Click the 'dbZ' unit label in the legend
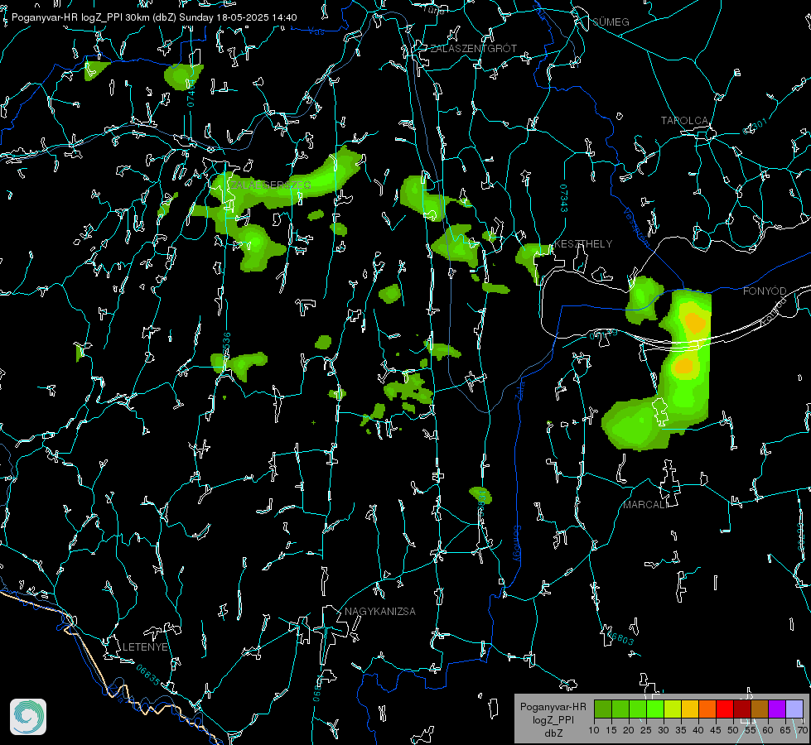Viewport: 811px width, 745px height. pos(553,733)
